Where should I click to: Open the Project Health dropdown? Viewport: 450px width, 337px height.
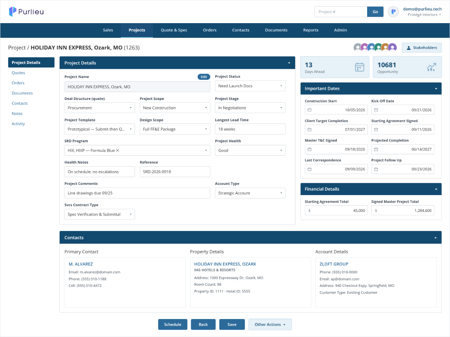pos(250,151)
